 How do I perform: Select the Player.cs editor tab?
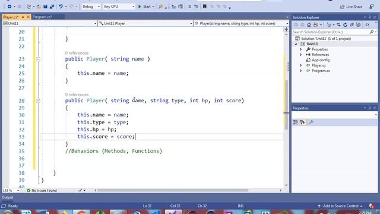(11, 17)
